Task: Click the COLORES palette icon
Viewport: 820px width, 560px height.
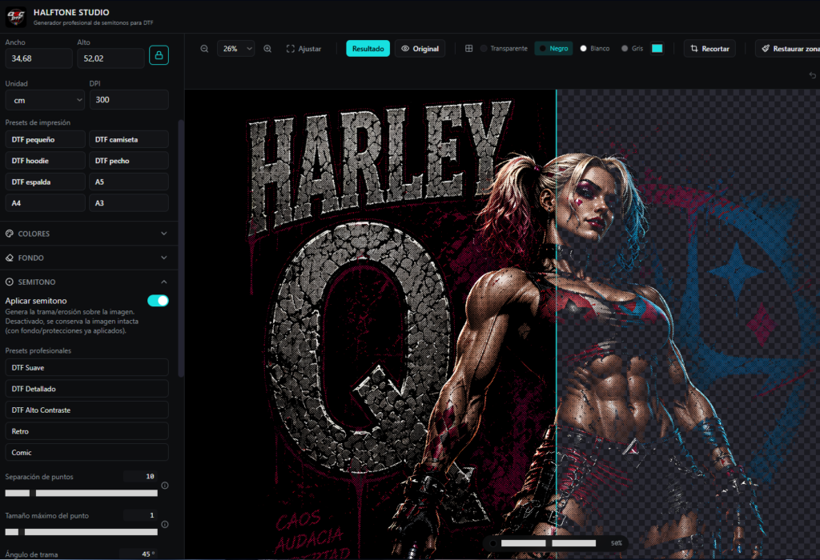Action: point(10,234)
